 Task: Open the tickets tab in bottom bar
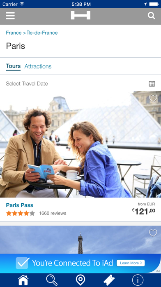click(x=109, y=280)
